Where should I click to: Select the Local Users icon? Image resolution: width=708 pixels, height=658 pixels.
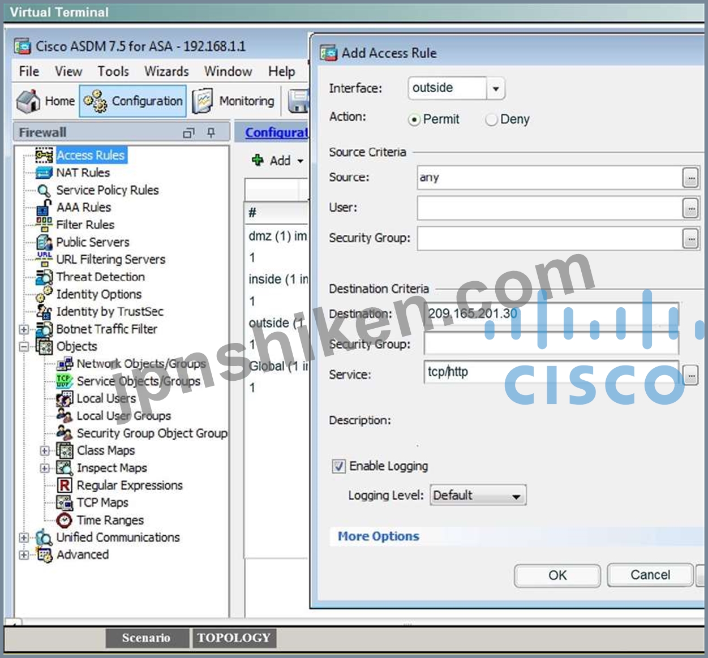point(65,398)
